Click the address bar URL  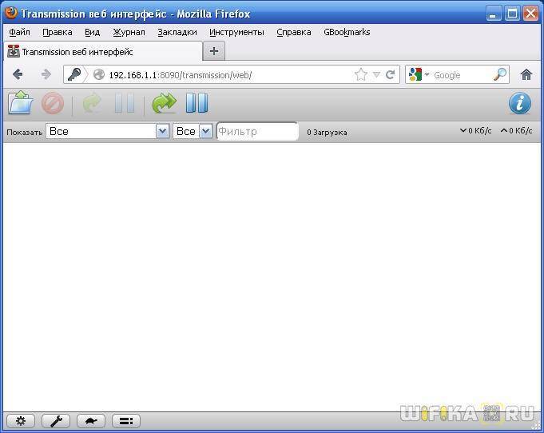[x=181, y=75]
